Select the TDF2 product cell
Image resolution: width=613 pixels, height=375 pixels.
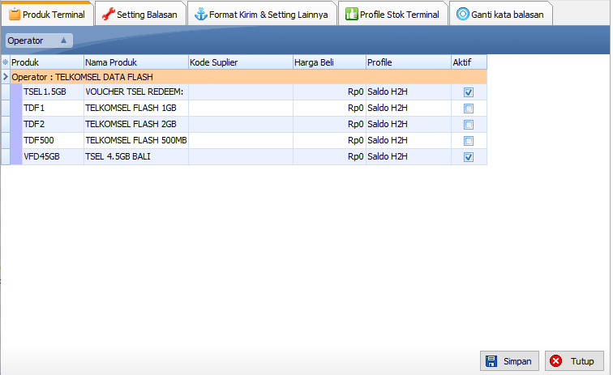53,124
